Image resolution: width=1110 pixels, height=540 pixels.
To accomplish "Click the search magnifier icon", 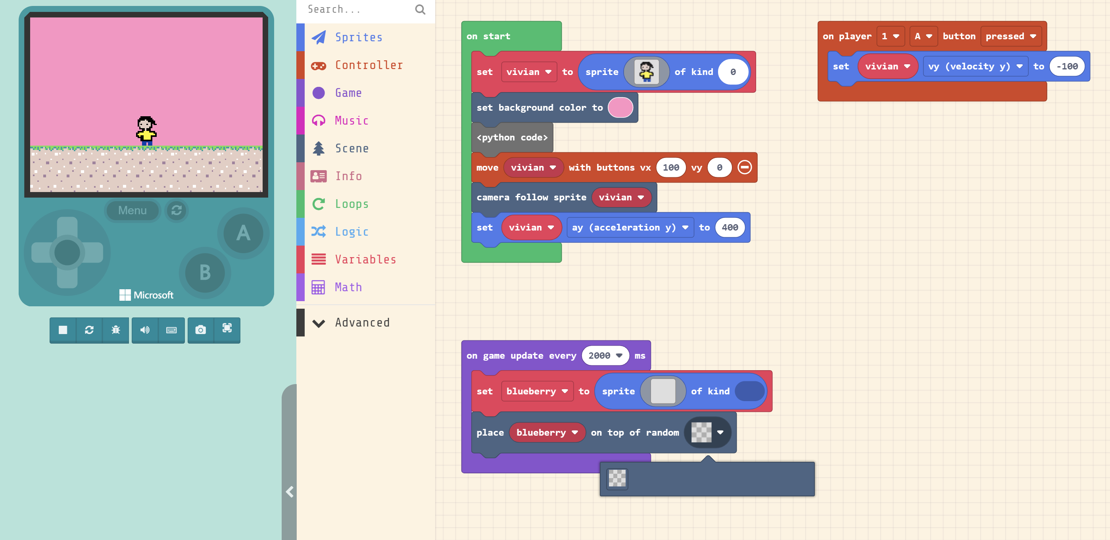I will 420,9.
